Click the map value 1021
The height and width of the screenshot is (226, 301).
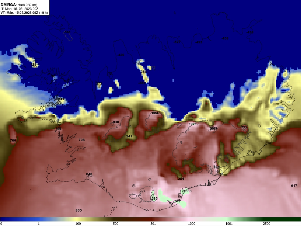pyautogui.click(x=193, y=124)
